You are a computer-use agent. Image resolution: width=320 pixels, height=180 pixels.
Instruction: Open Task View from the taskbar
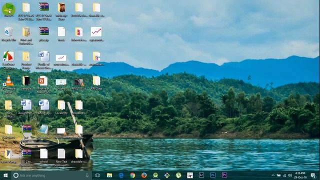(97, 175)
